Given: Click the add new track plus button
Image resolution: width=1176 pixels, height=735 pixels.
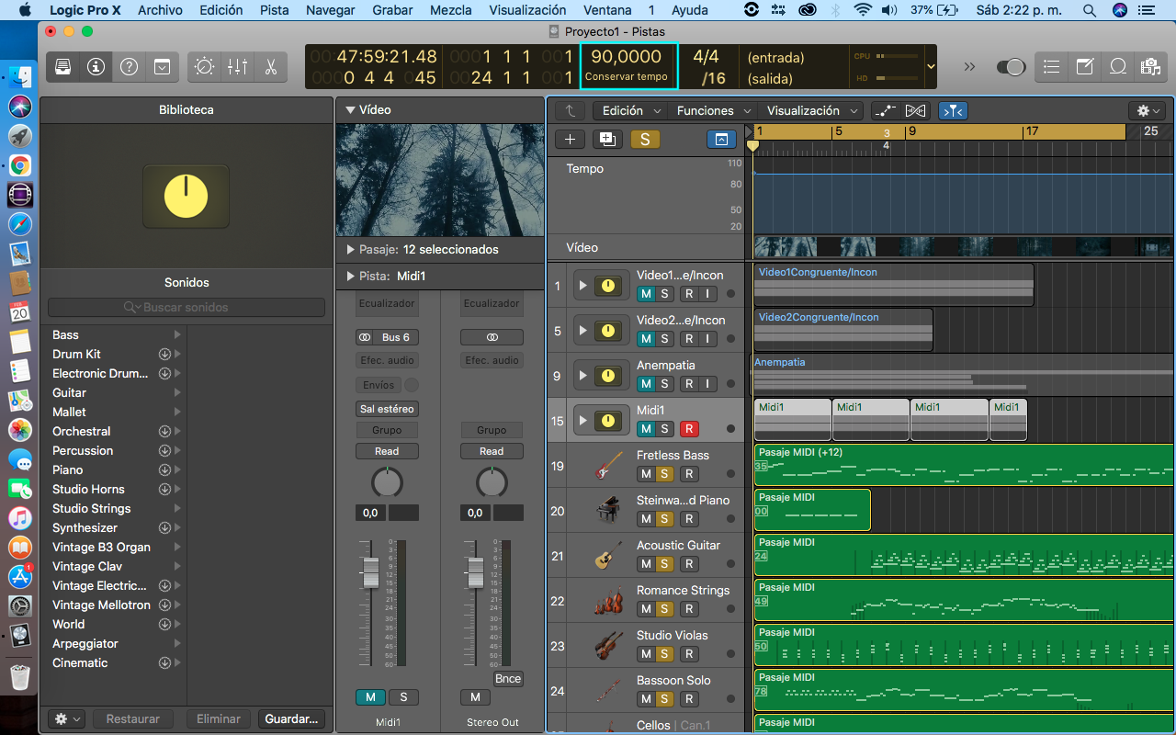Looking at the screenshot, I should coord(570,139).
